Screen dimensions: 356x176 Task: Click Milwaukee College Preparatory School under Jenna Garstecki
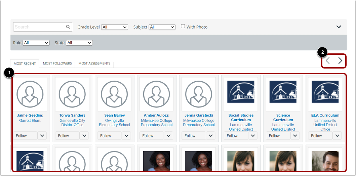[199, 123]
